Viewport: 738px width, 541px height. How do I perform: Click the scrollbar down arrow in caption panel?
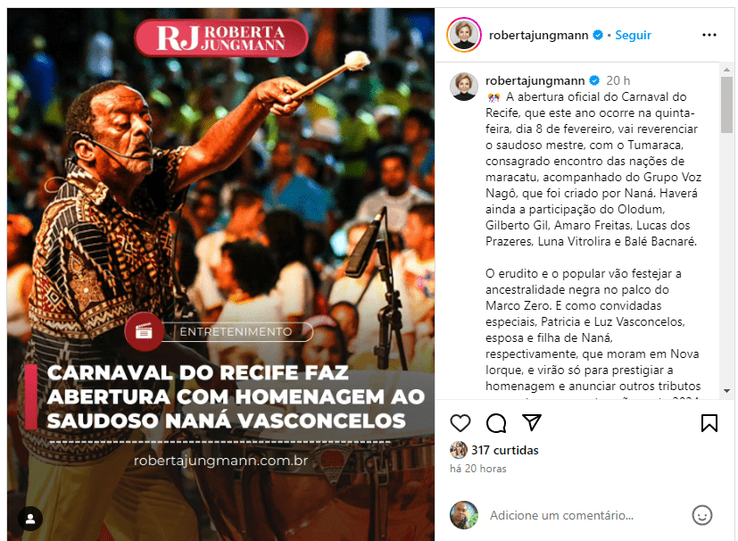point(726,391)
